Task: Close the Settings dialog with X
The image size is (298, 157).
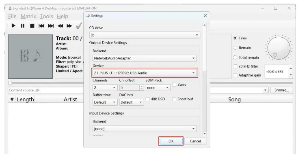Action: (x=205, y=16)
